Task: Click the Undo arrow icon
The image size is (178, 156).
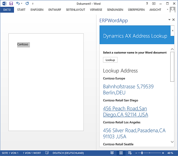Action: tap(18, 4)
